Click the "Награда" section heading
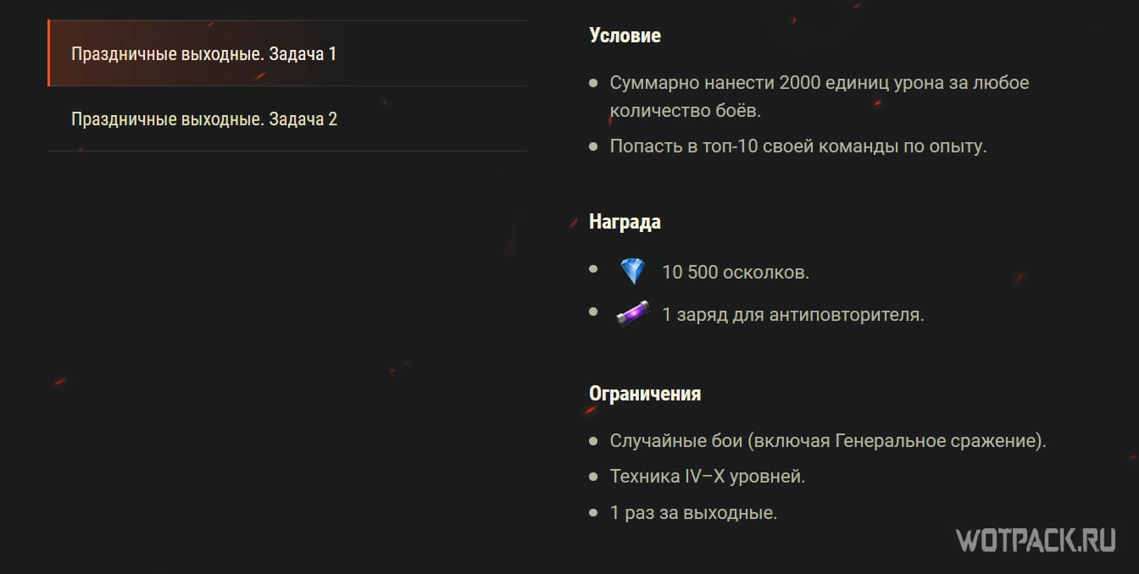1139x574 pixels. (x=625, y=222)
